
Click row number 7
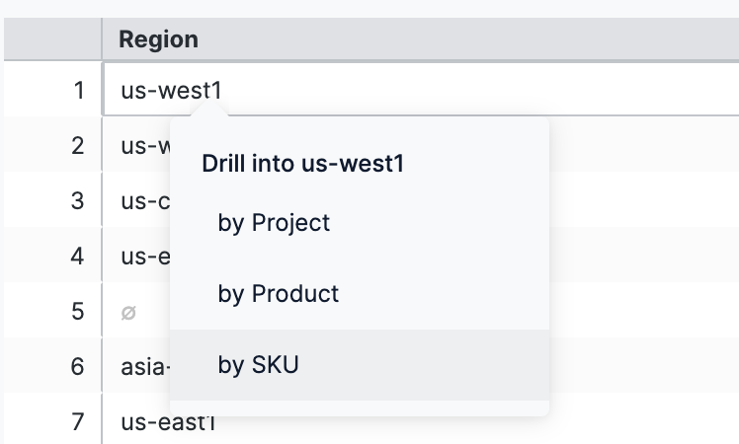tap(78, 422)
